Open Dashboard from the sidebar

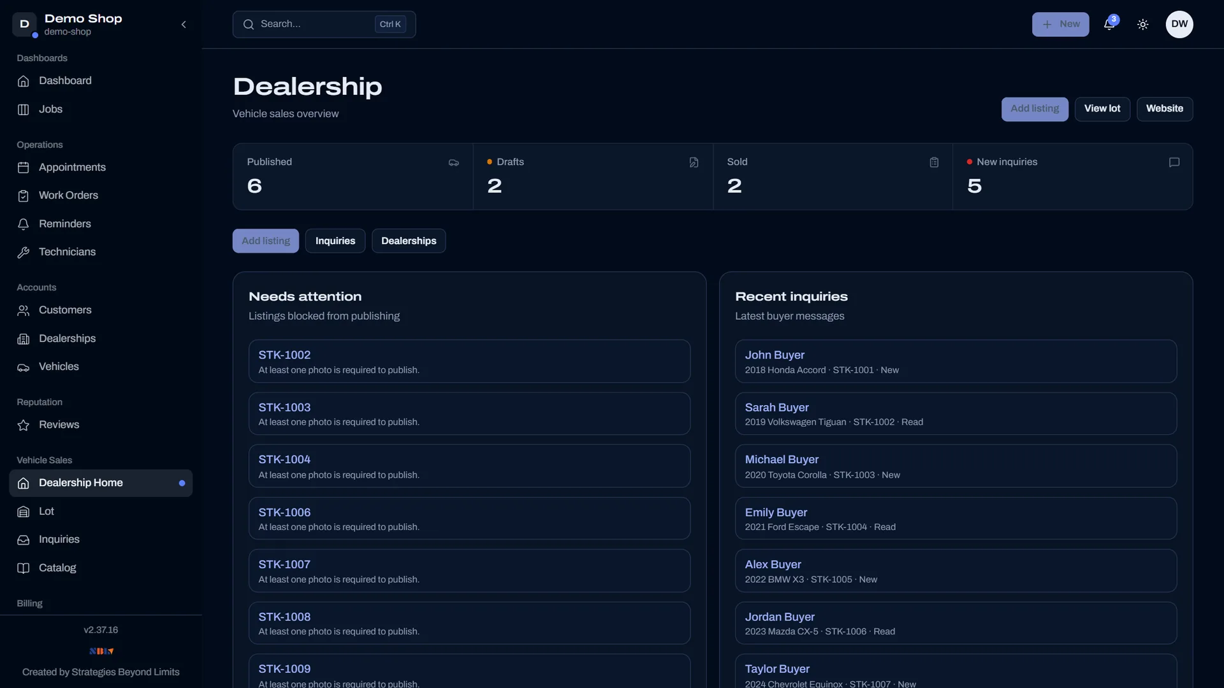(x=101, y=81)
